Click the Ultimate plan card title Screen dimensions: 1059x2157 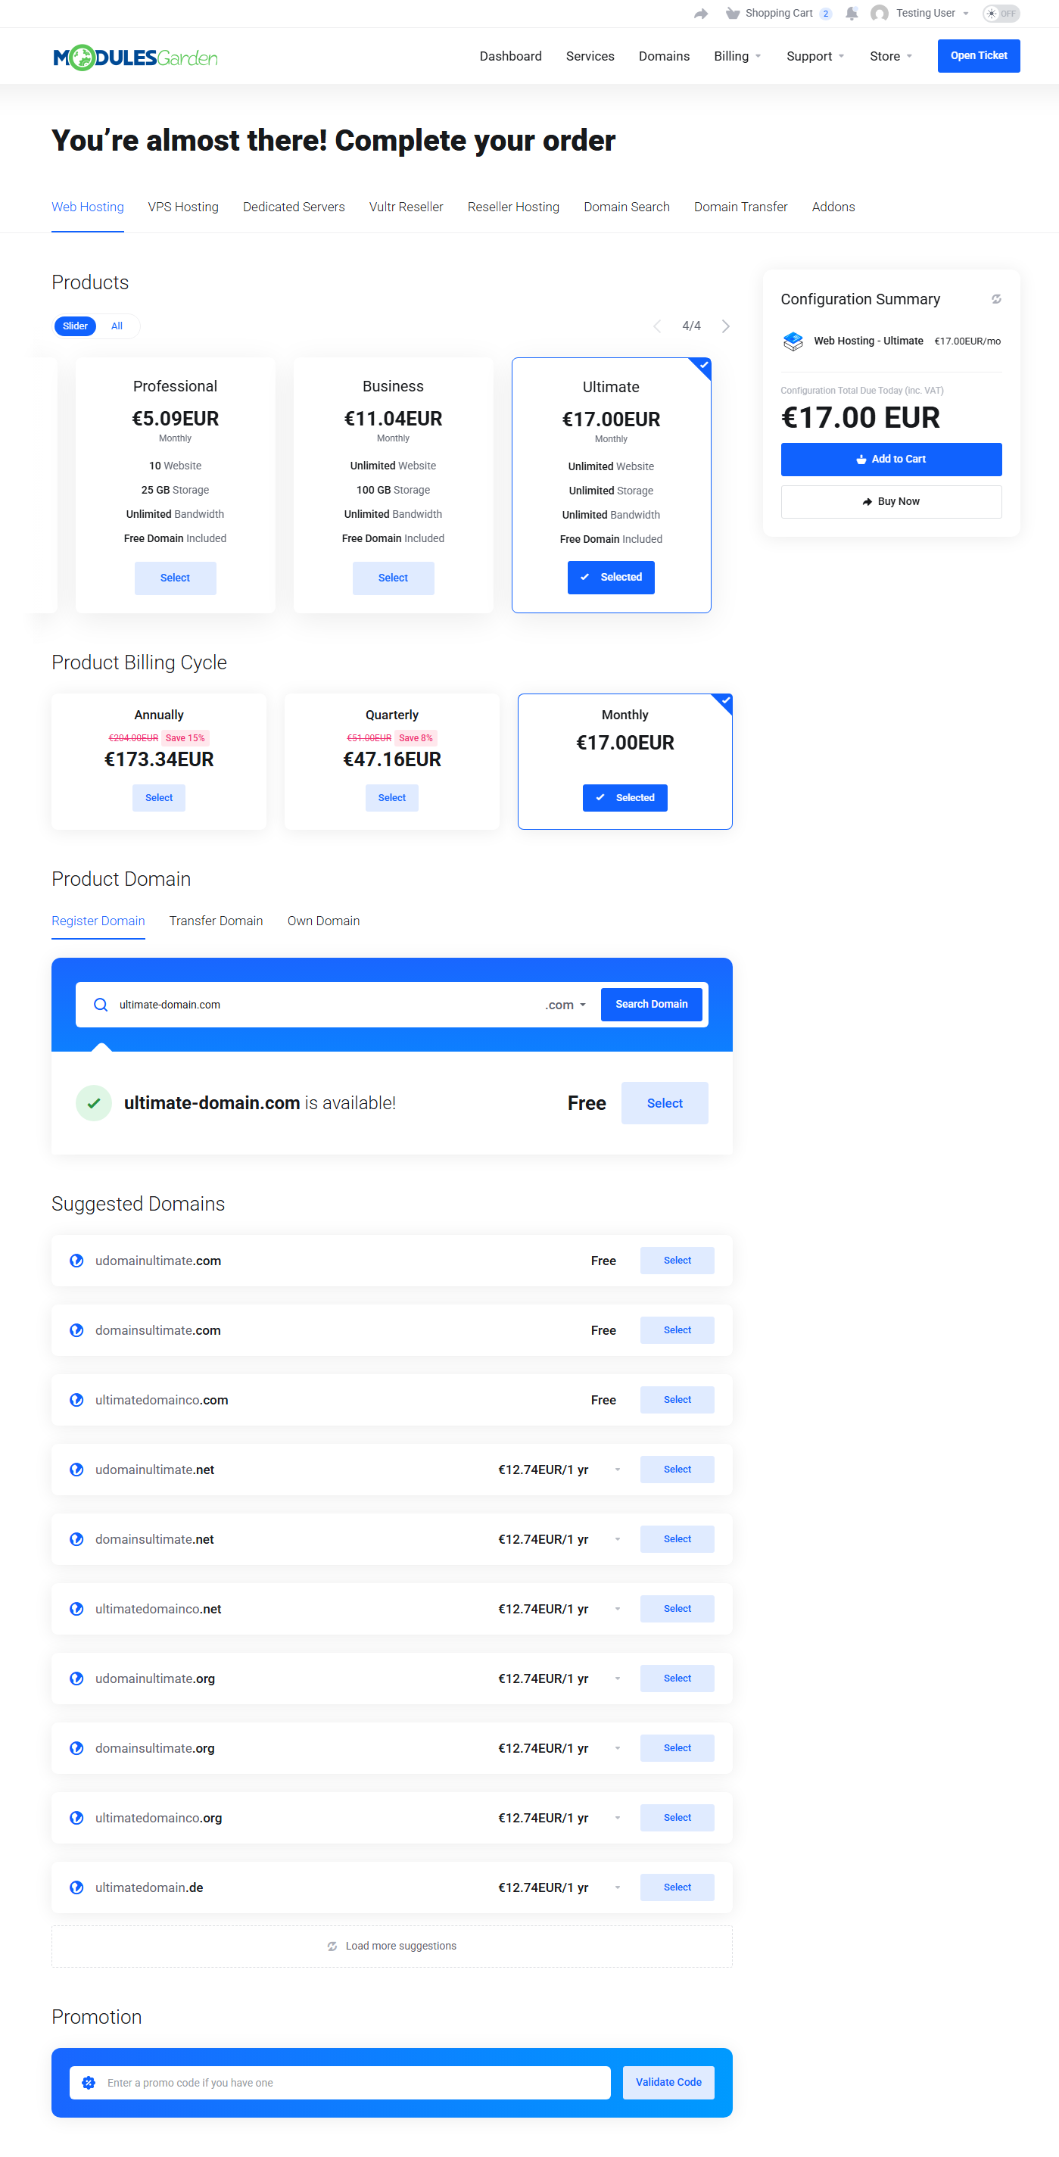click(x=611, y=387)
